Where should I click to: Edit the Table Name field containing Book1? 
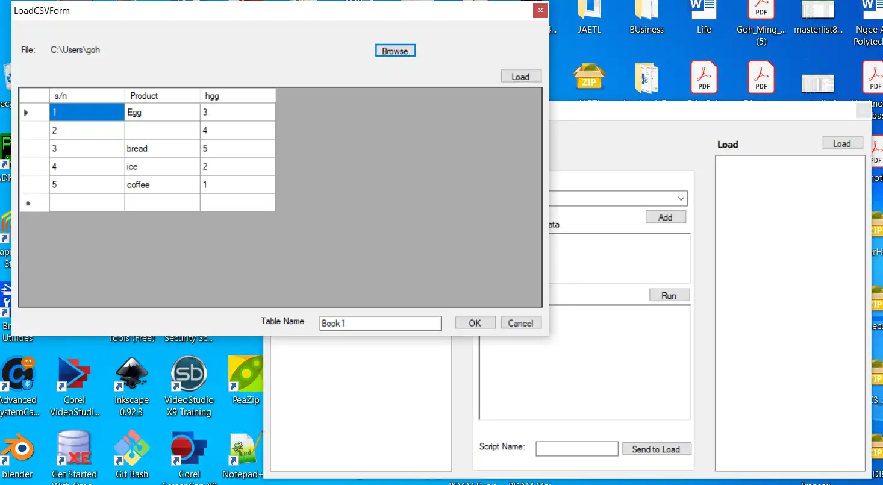coord(380,324)
